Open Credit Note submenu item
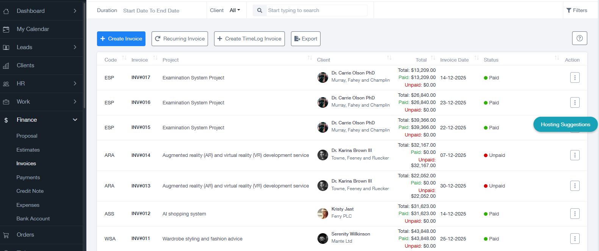Image resolution: width=599 pixels, height=251 pixels. point(30,191)
